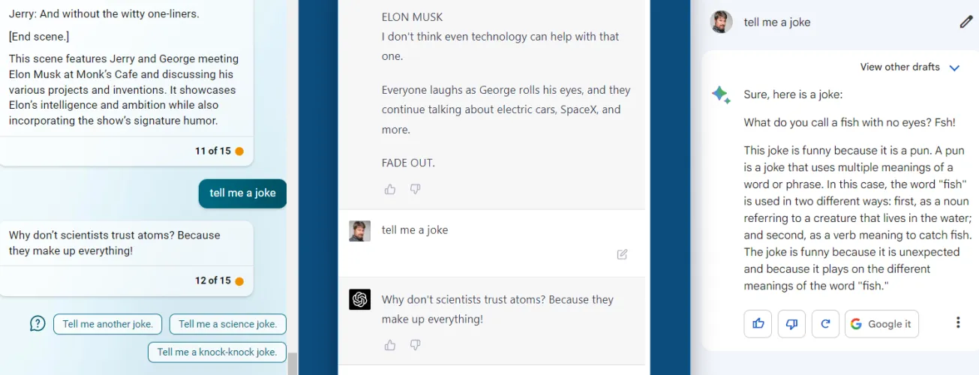Click the user avatar in Bard panel

click(721, 22)
